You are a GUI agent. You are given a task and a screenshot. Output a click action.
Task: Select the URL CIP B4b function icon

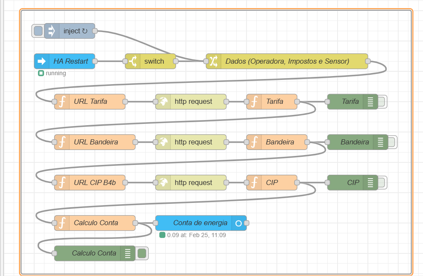tap(62, 183)
